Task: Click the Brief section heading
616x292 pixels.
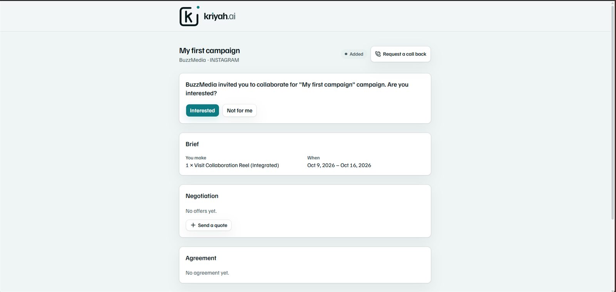Action: 192,144
